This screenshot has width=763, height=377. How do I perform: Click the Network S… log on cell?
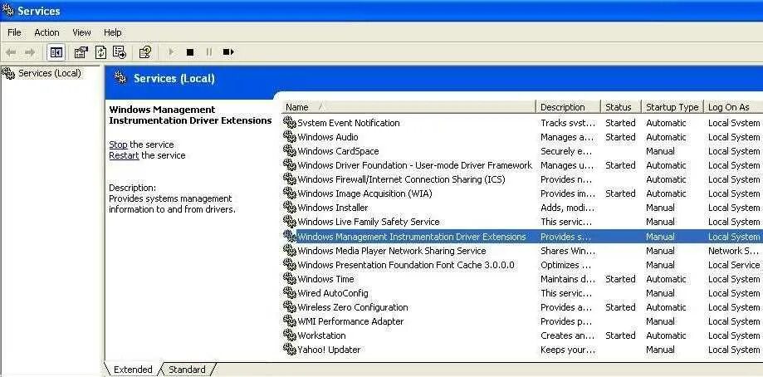point(733,251)
